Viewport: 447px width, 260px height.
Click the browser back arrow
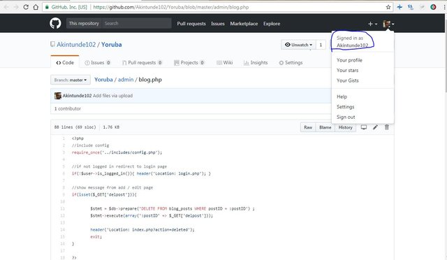[6, 7]
